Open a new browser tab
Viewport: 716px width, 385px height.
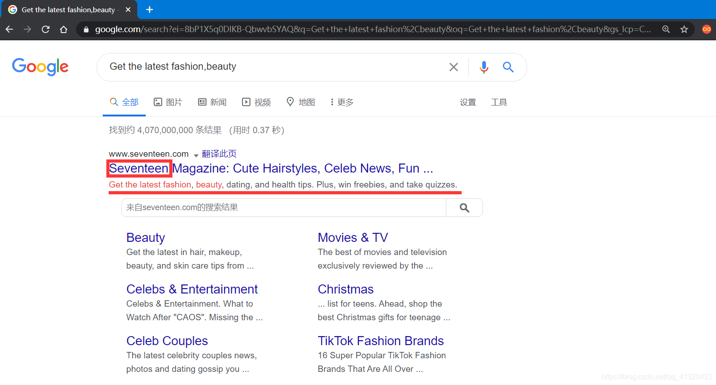(149, 10)
